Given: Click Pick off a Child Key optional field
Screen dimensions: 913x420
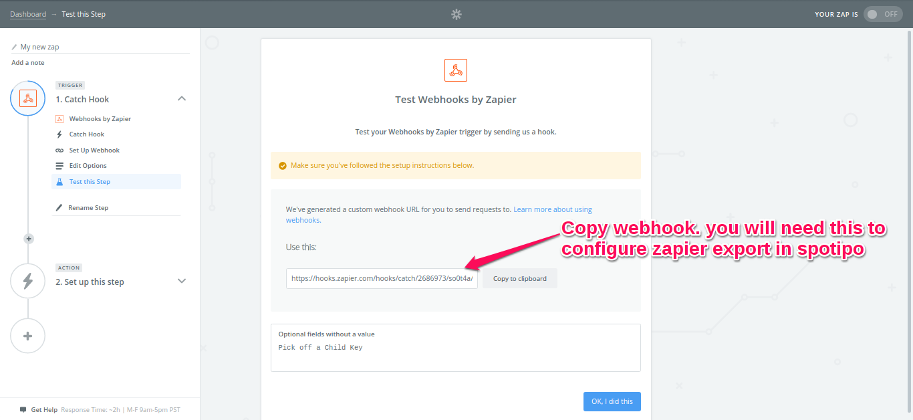Looking at the screenshot, I should [321, 348].
